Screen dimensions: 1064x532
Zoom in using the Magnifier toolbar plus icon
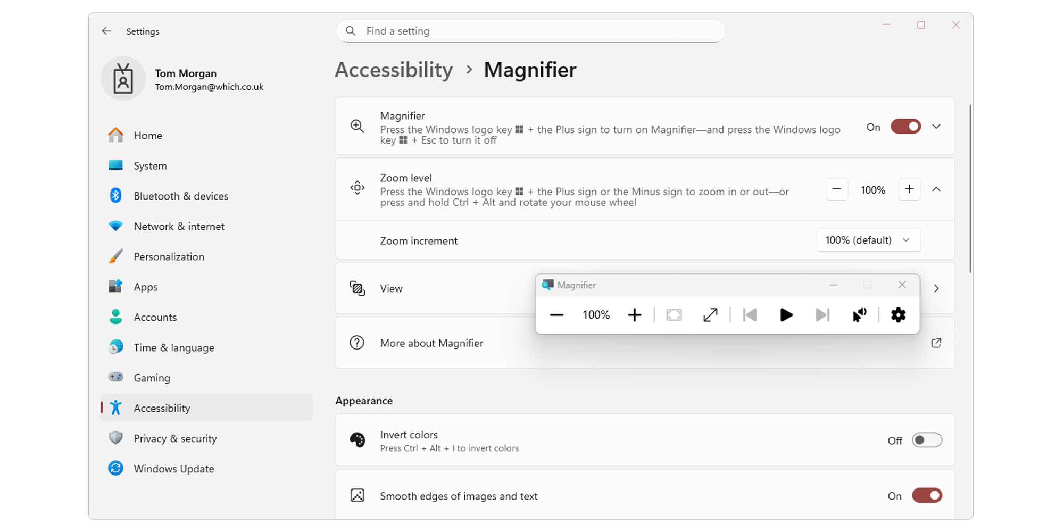635,314
